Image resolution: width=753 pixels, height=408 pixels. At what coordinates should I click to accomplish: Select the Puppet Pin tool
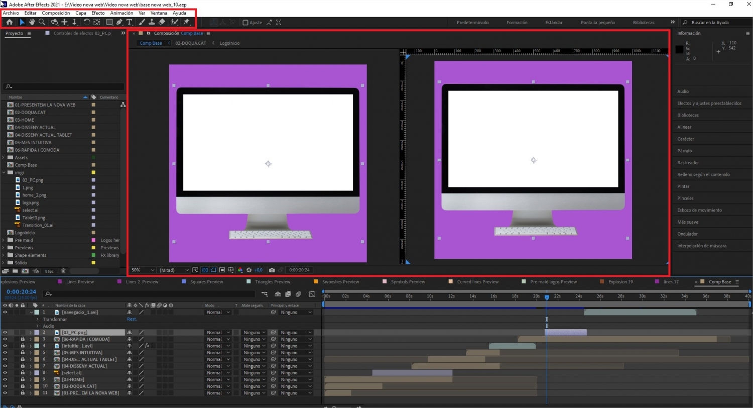(186, 22)
